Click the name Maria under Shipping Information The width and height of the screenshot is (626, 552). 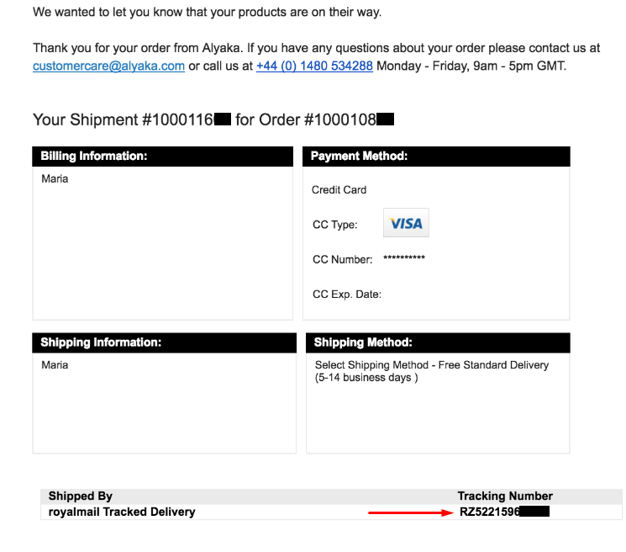click(55, 365)
